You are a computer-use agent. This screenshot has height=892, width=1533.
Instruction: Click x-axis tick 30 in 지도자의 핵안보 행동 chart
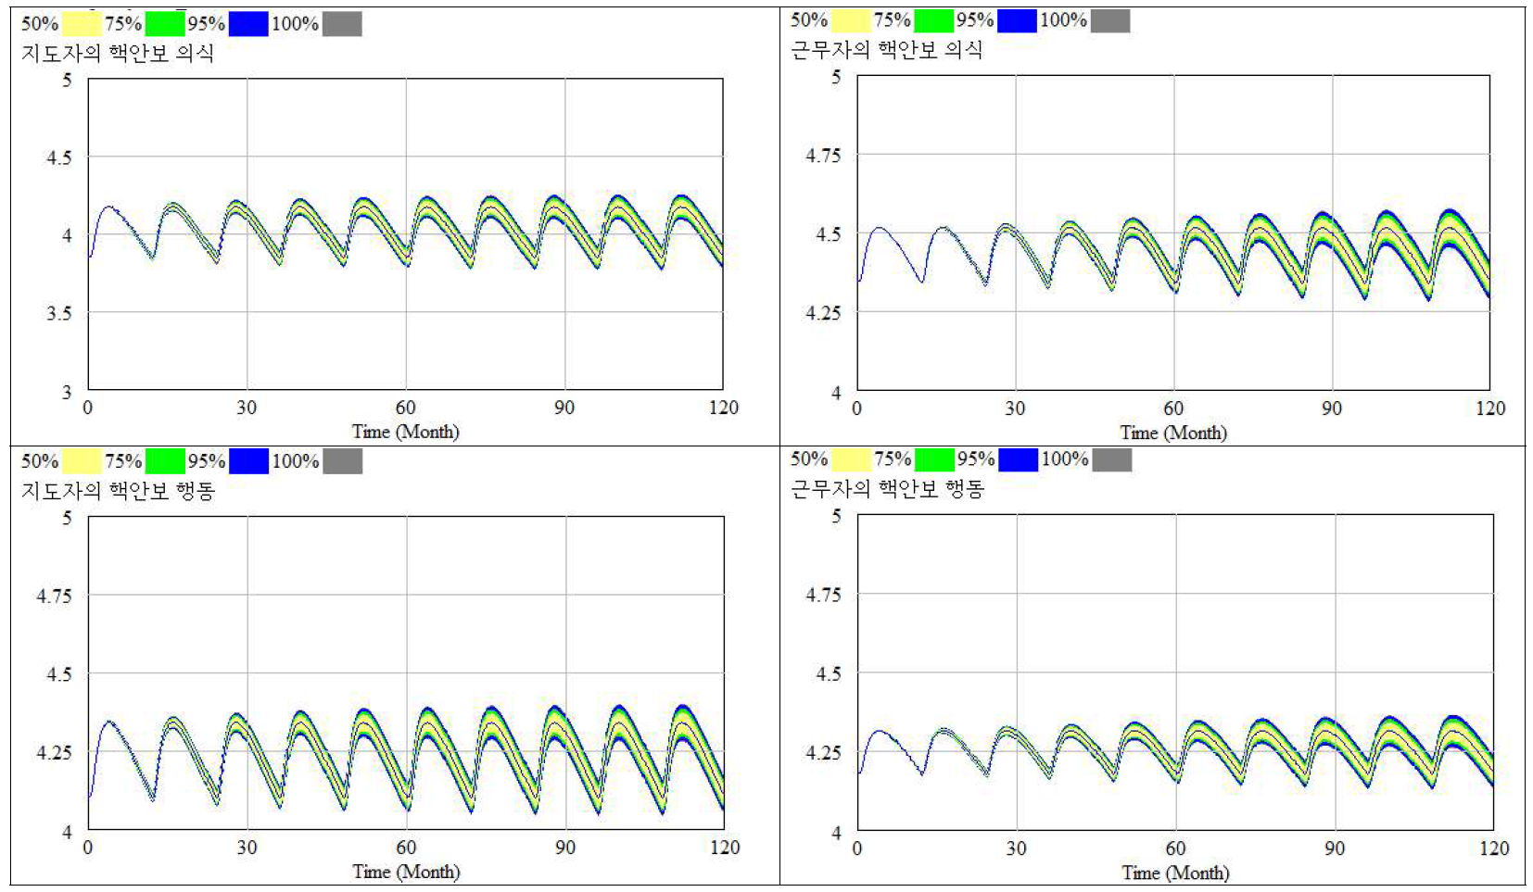[246, 848]
